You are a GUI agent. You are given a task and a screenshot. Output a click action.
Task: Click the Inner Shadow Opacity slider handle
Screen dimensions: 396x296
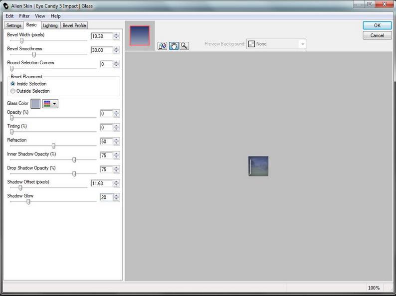[74, 160]
